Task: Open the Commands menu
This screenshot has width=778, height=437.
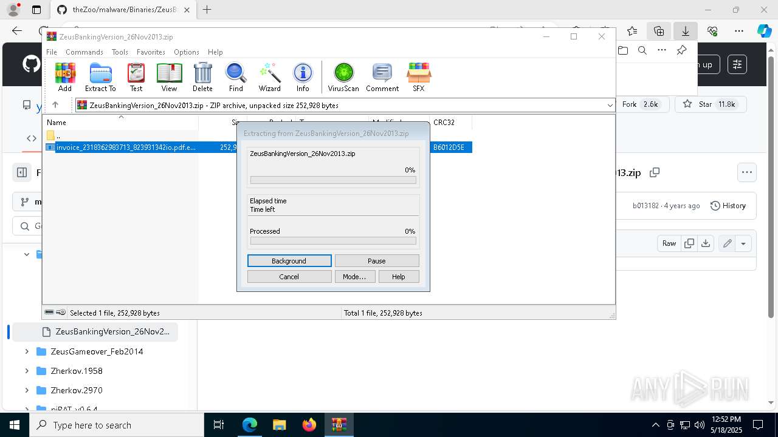Action: (84, 52)
